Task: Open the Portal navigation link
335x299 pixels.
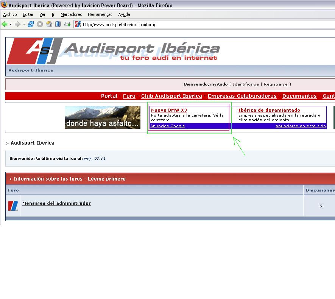Action: pos(109,96)
